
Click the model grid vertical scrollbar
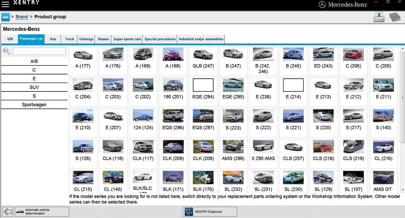tap(403, 97)
